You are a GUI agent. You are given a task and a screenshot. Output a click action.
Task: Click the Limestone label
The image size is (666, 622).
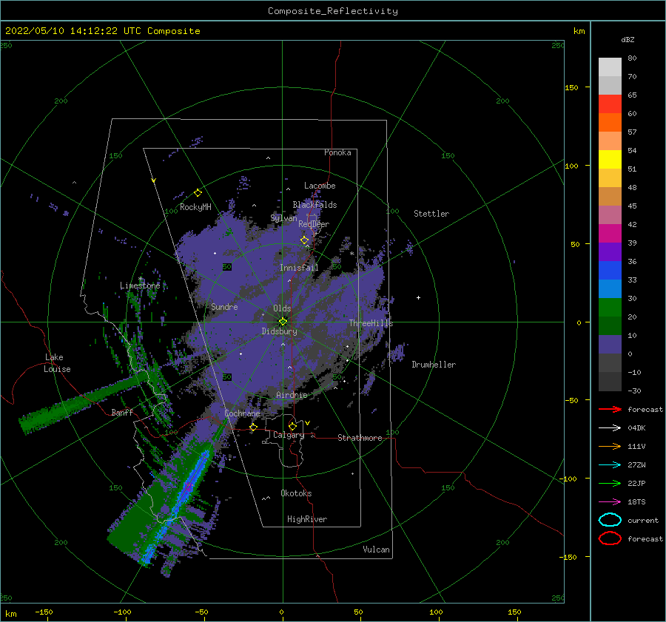pyautogui.click(x=140, y=285)
